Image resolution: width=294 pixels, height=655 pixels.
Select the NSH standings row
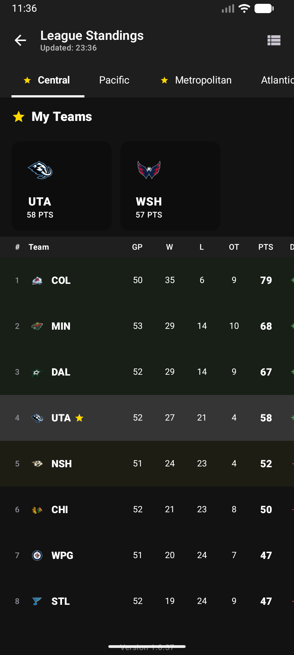[x=147, y=463]
